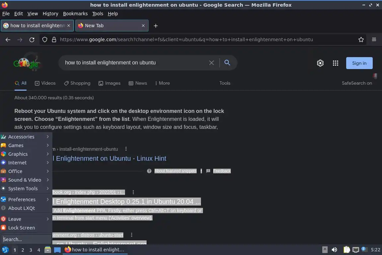Open the More search filters dropdown
Image resolution: width=382 pixels, height=255 pixels.
162,83
